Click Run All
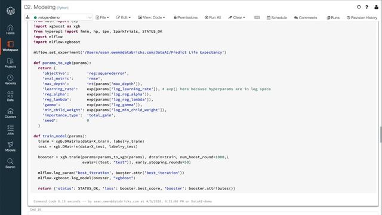 click(212, 17)
